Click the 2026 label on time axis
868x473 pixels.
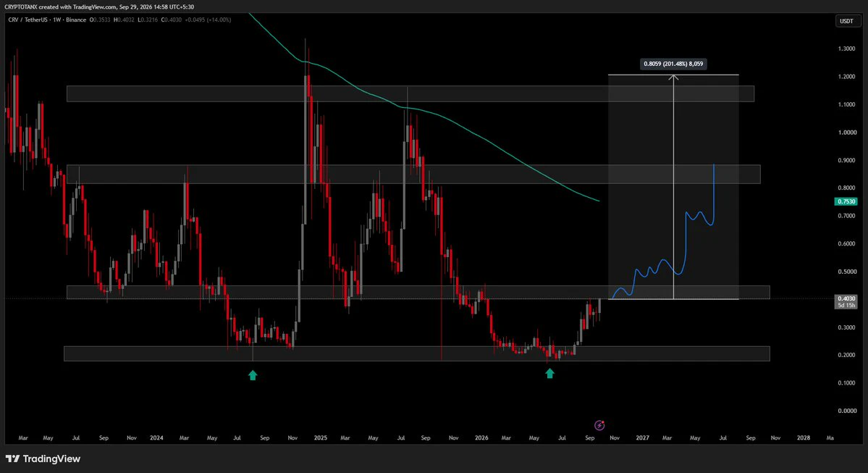[x=481, y=438]
